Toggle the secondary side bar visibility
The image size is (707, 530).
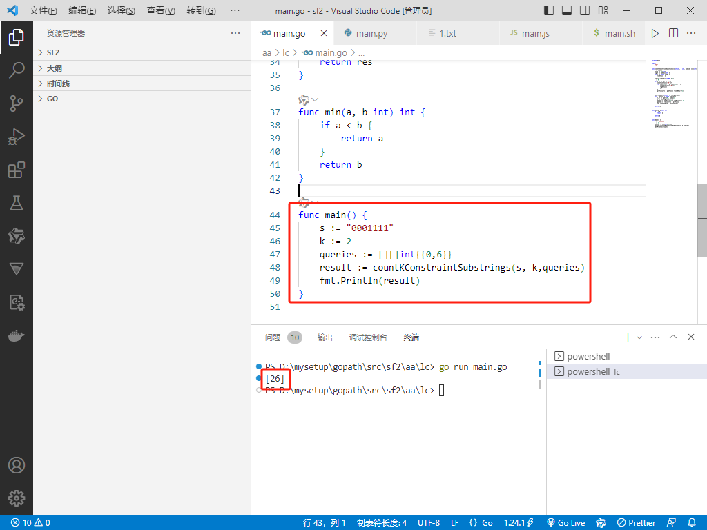tap(585, 10)
